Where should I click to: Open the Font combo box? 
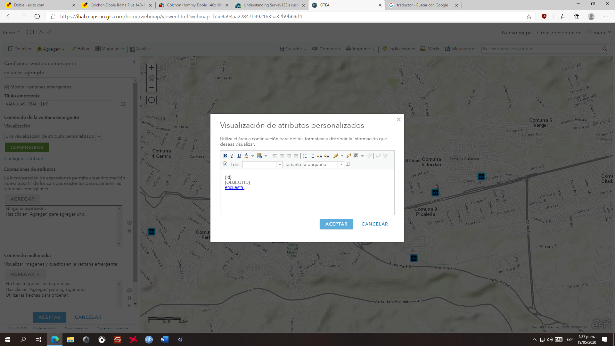coord(262,164)
